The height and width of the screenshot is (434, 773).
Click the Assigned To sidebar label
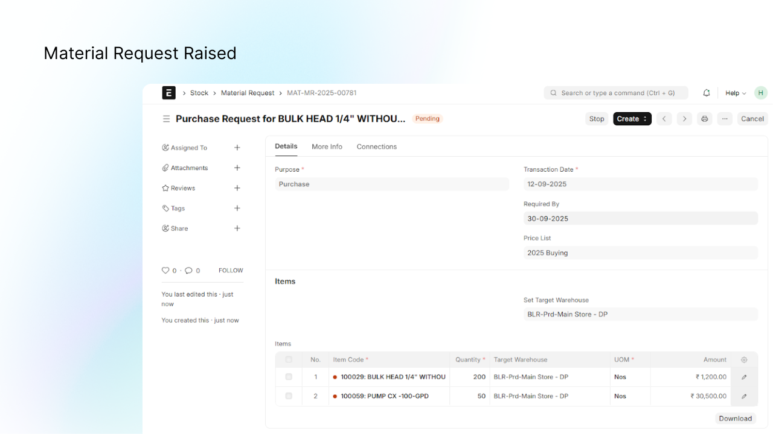point(188,148)
